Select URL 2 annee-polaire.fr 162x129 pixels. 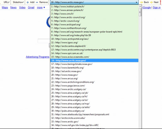[94, 10]
